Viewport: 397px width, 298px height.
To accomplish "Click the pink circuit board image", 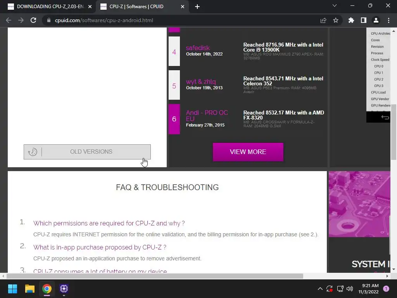I will coord(359,204).
